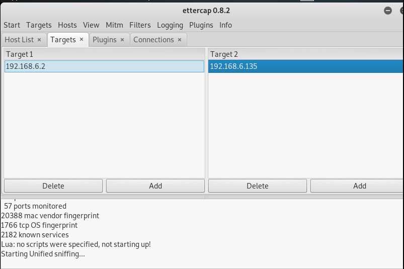404x269 pixels.
Task: Close the Host List tab
Action: tap(39, 40)
